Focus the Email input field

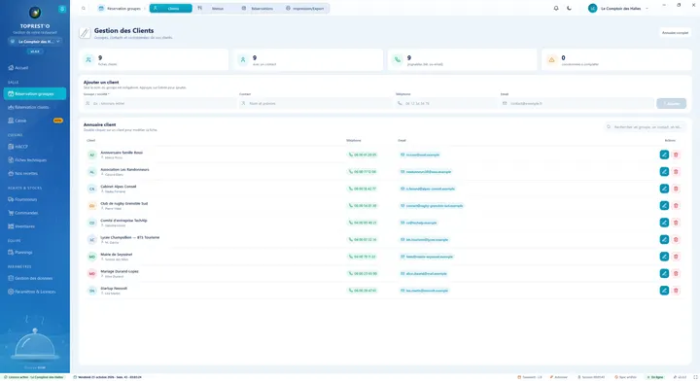pos(577,103)
